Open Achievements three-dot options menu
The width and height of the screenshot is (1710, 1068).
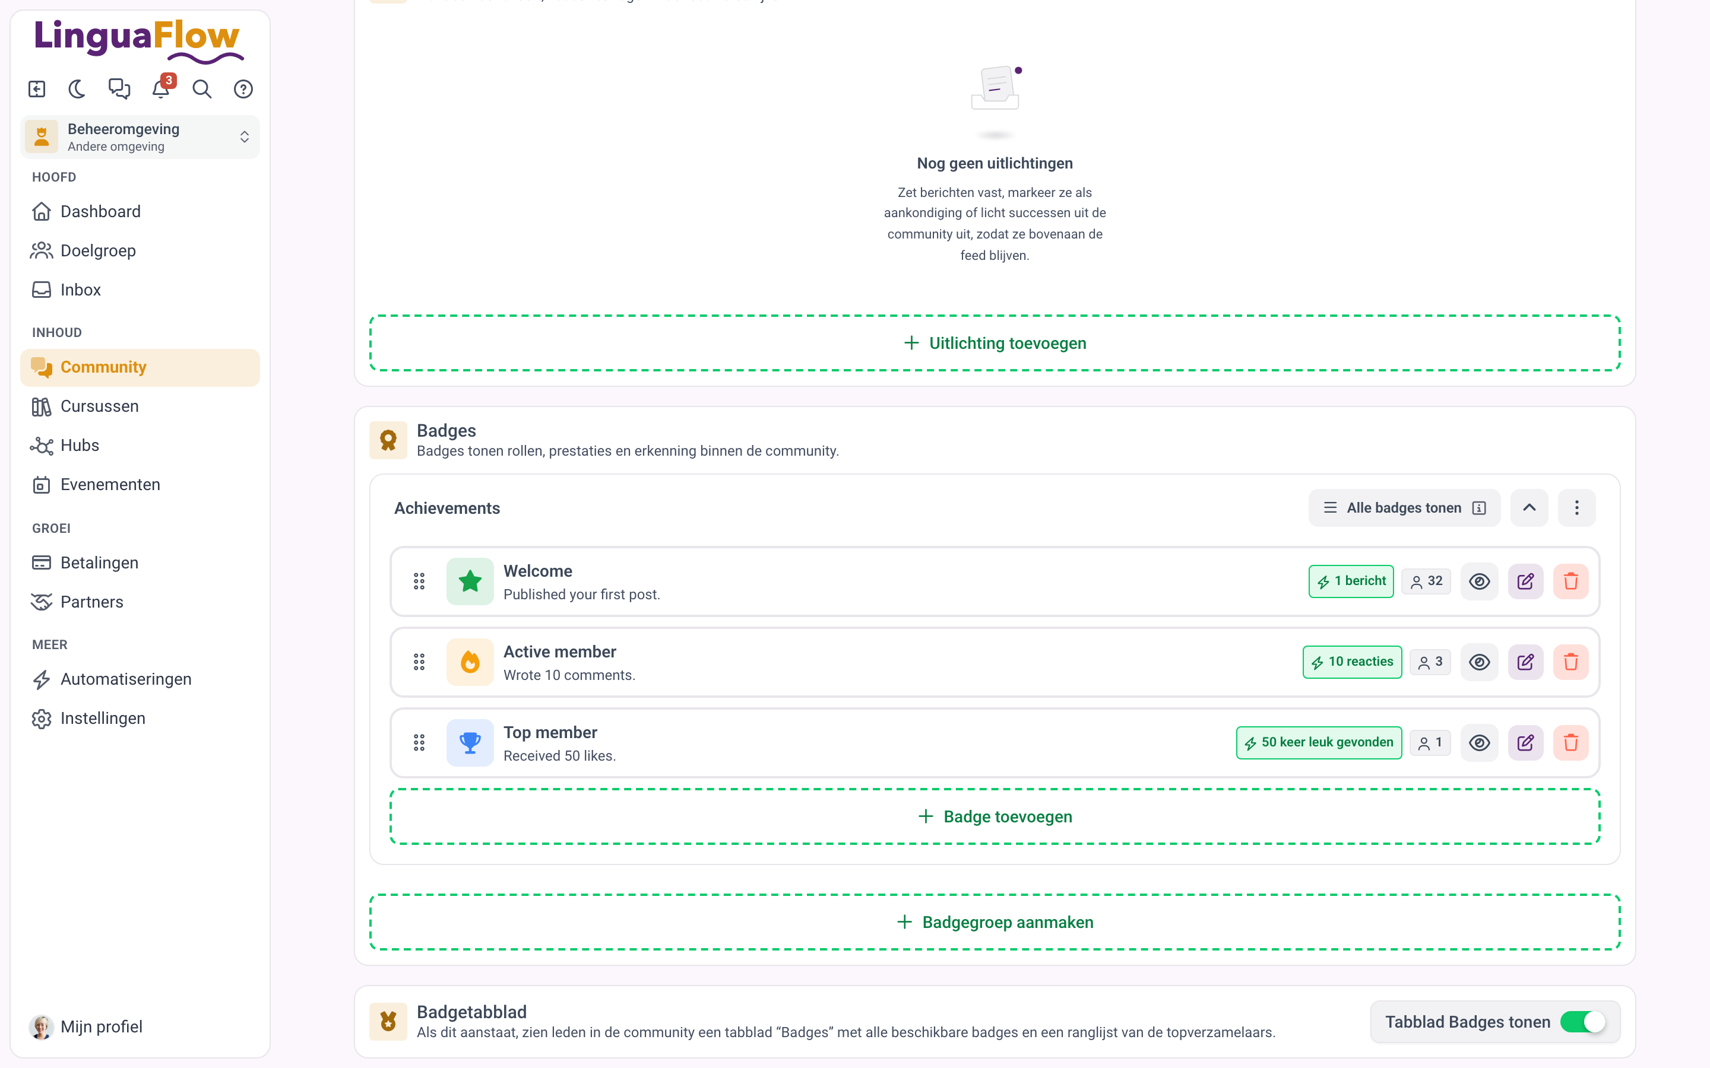coord(1576,508)
